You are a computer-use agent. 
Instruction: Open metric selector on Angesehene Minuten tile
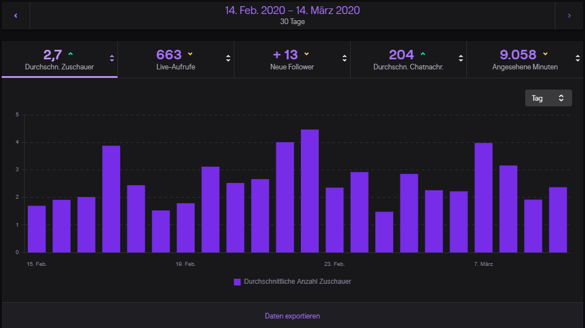tap(578, 58)
